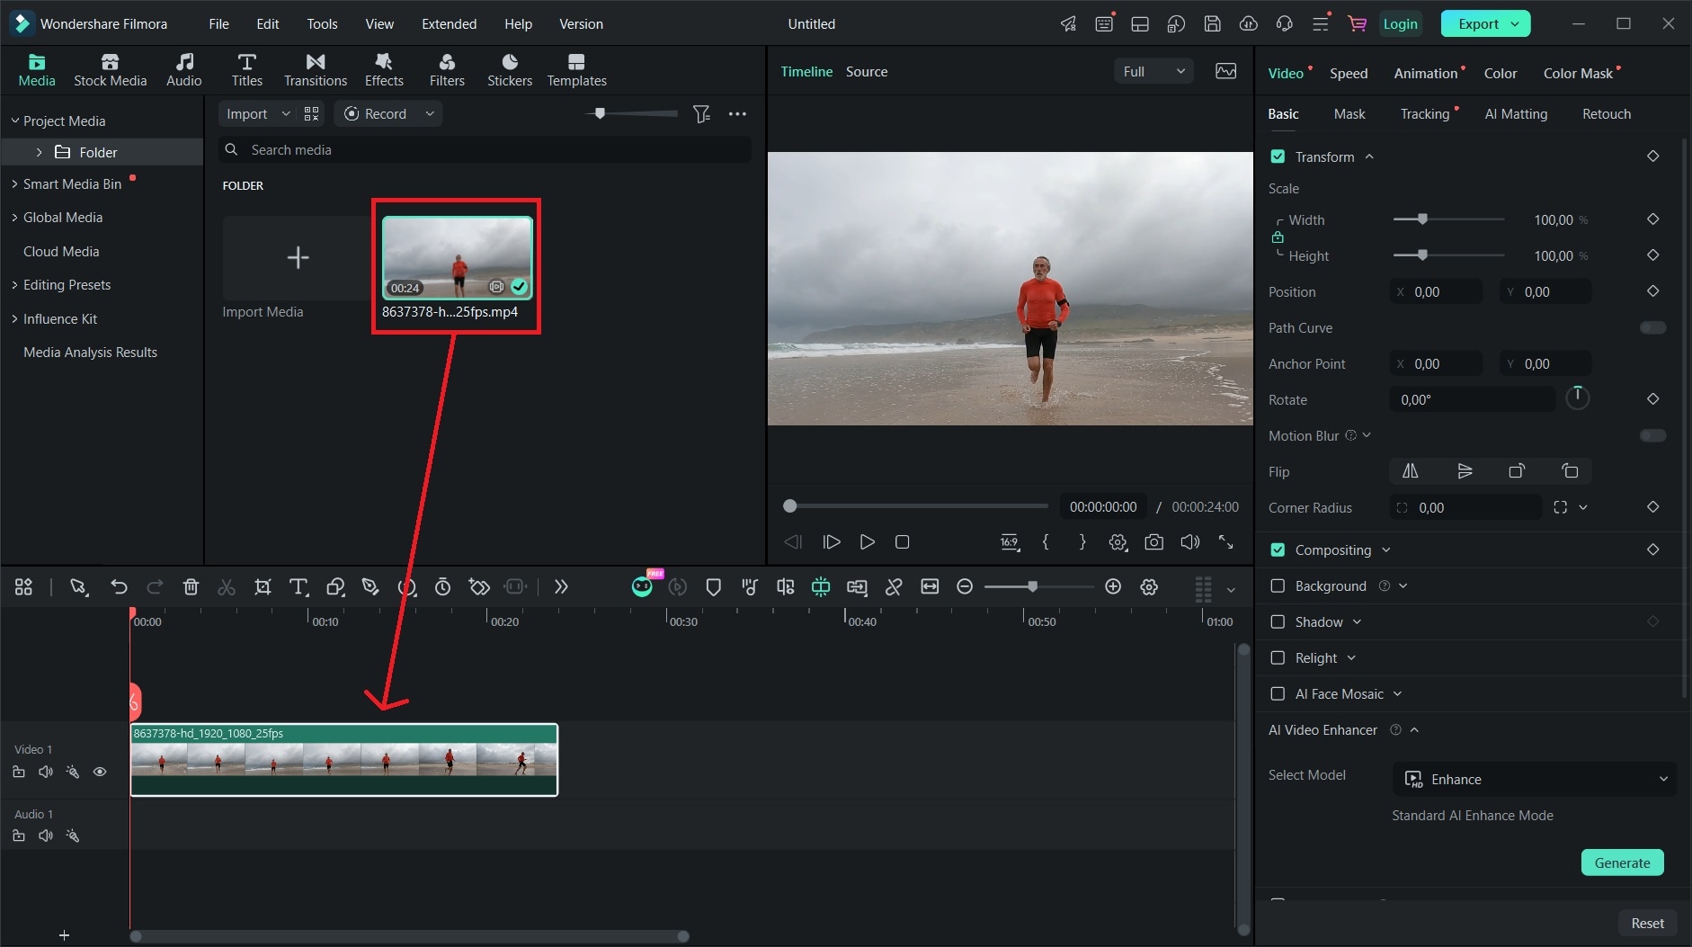Select the Crop tool in timeline toolbar
Screen dimensions: 1692x947
coord(263,586)
